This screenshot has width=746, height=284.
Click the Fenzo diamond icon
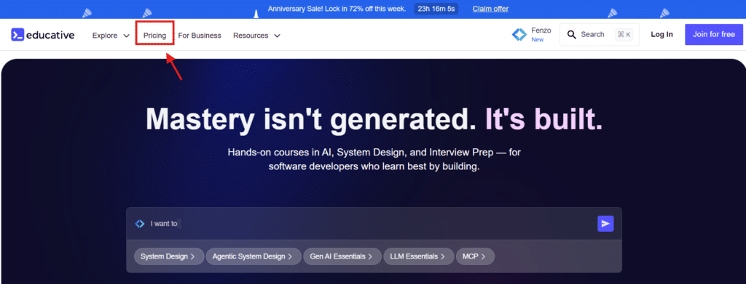point(519,35)
